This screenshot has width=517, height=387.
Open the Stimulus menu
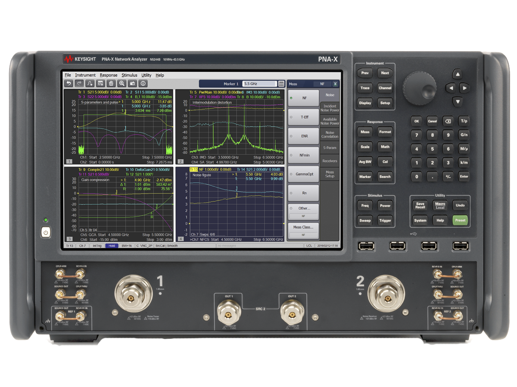coord(129,75)
